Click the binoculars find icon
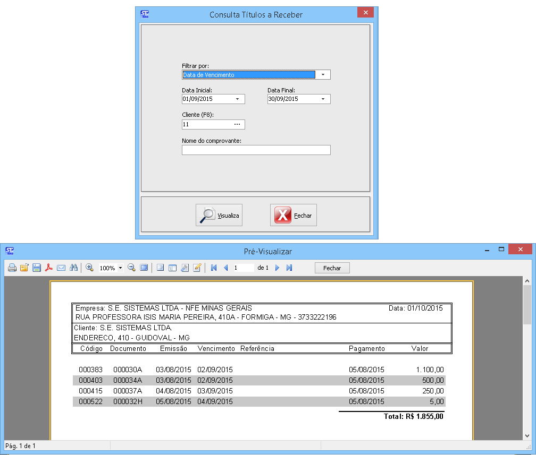Screen dimensions: 536x455 74,268
